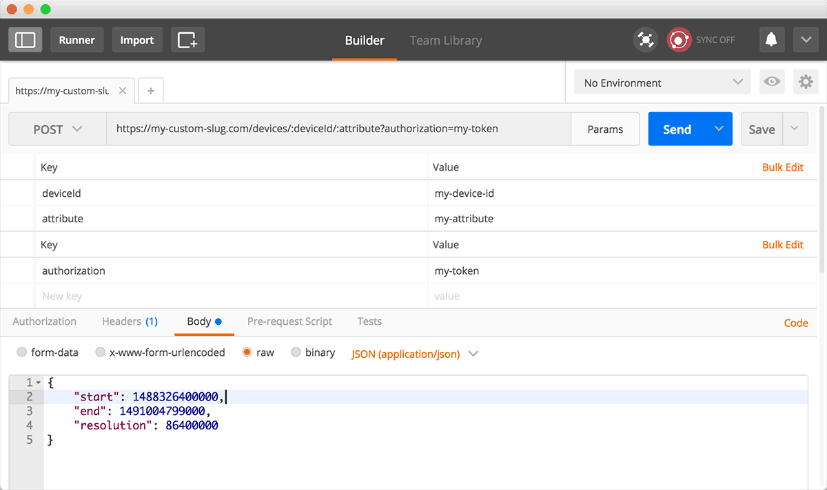Switch to the Headers tab
This screenshot has height=490, width=827.
[130, 321]
